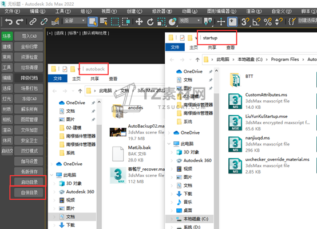The height and width of the screenshot is (229, 317).
Task: Switch to the green 场景 plugin tab
Action: pos(7,36)
